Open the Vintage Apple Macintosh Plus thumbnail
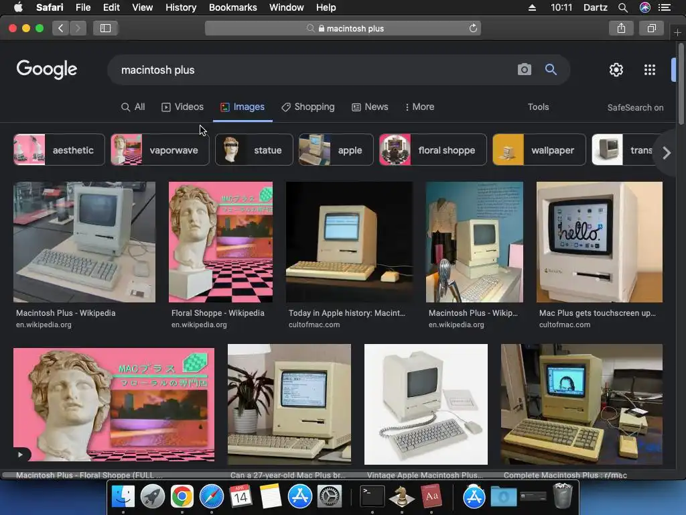The height and width of the screenshot is (515, 686). tap(425, 404)
